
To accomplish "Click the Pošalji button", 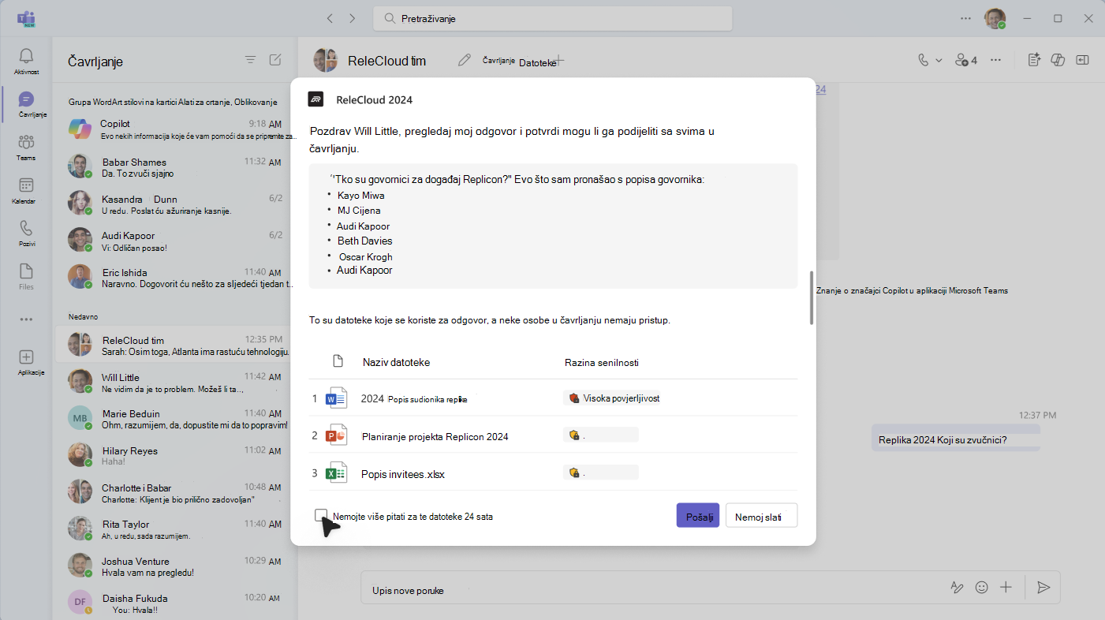I will click(698, 516).
